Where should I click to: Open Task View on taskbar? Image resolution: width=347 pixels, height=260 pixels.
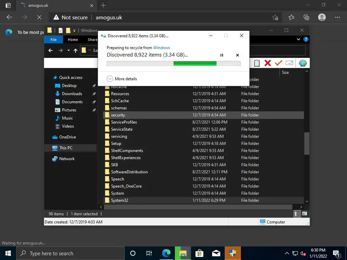tap(149, 253)
